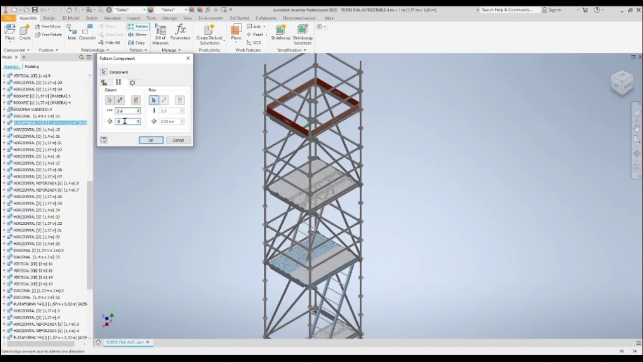Select the Free Move tool
Viewport: 643px width, 362px height.
point(48,27)
